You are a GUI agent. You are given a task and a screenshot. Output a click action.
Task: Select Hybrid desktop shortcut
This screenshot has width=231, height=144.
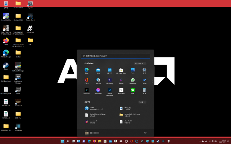[30, 4]
